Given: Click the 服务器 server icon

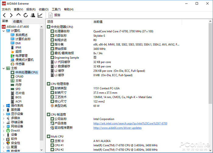Looking at the screenshot, I should tap(8, 110).
